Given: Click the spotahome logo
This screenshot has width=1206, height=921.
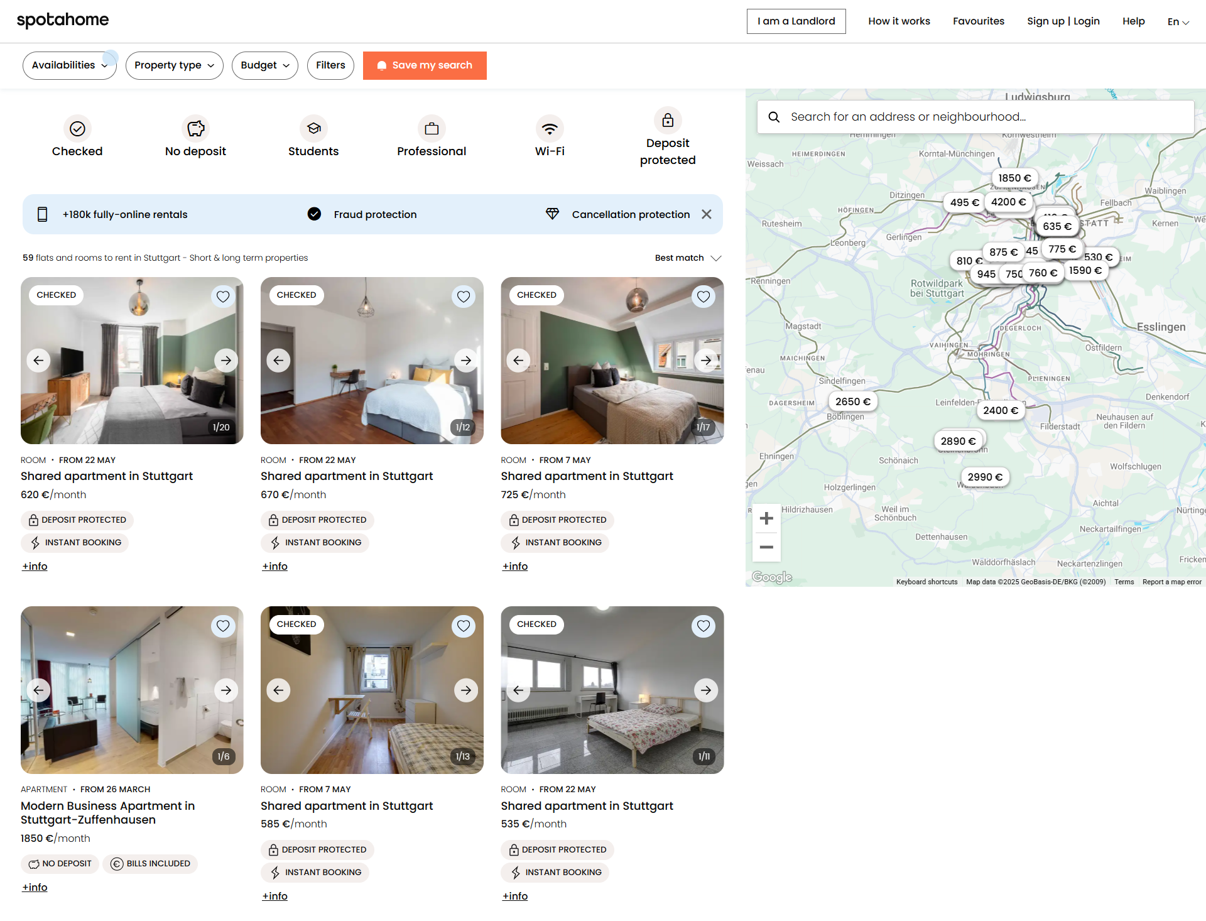Looking at the screenshot, I should [63, 20].
